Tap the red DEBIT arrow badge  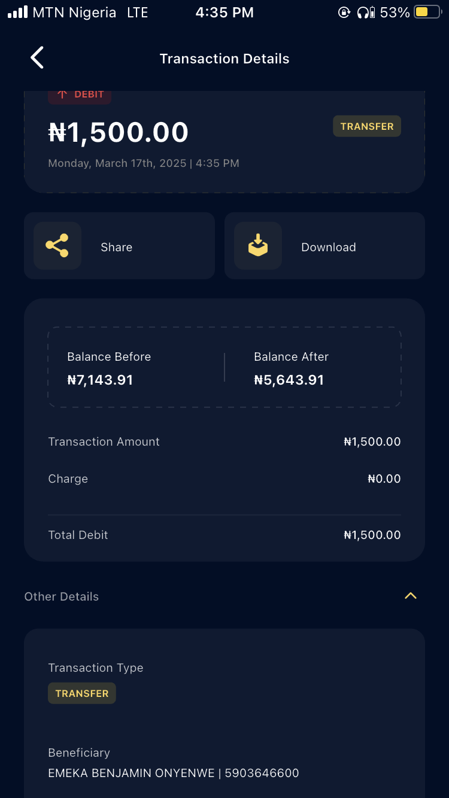pos(80,95)
